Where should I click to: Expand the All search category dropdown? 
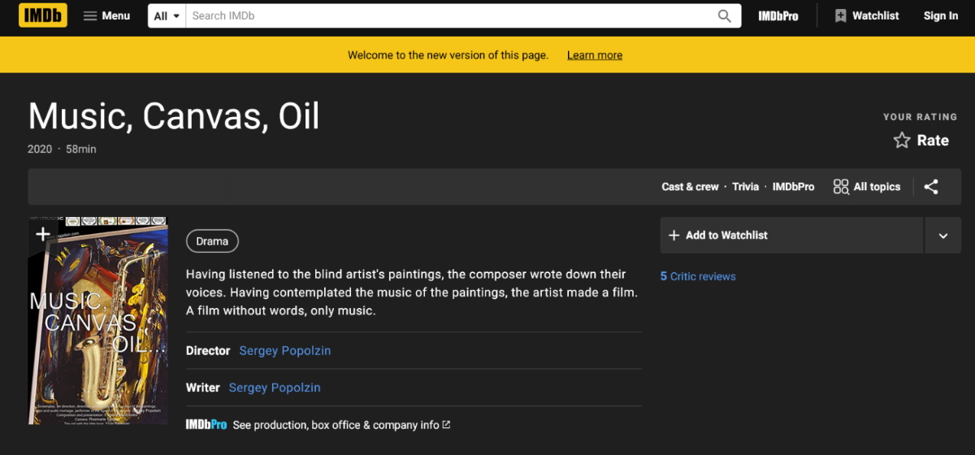pyautogui.click(x=167, y=16)
